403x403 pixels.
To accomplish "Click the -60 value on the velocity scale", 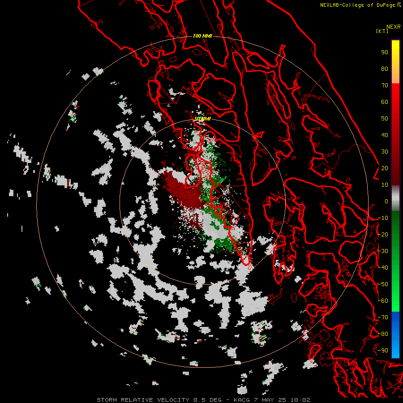I will (383, 301).
